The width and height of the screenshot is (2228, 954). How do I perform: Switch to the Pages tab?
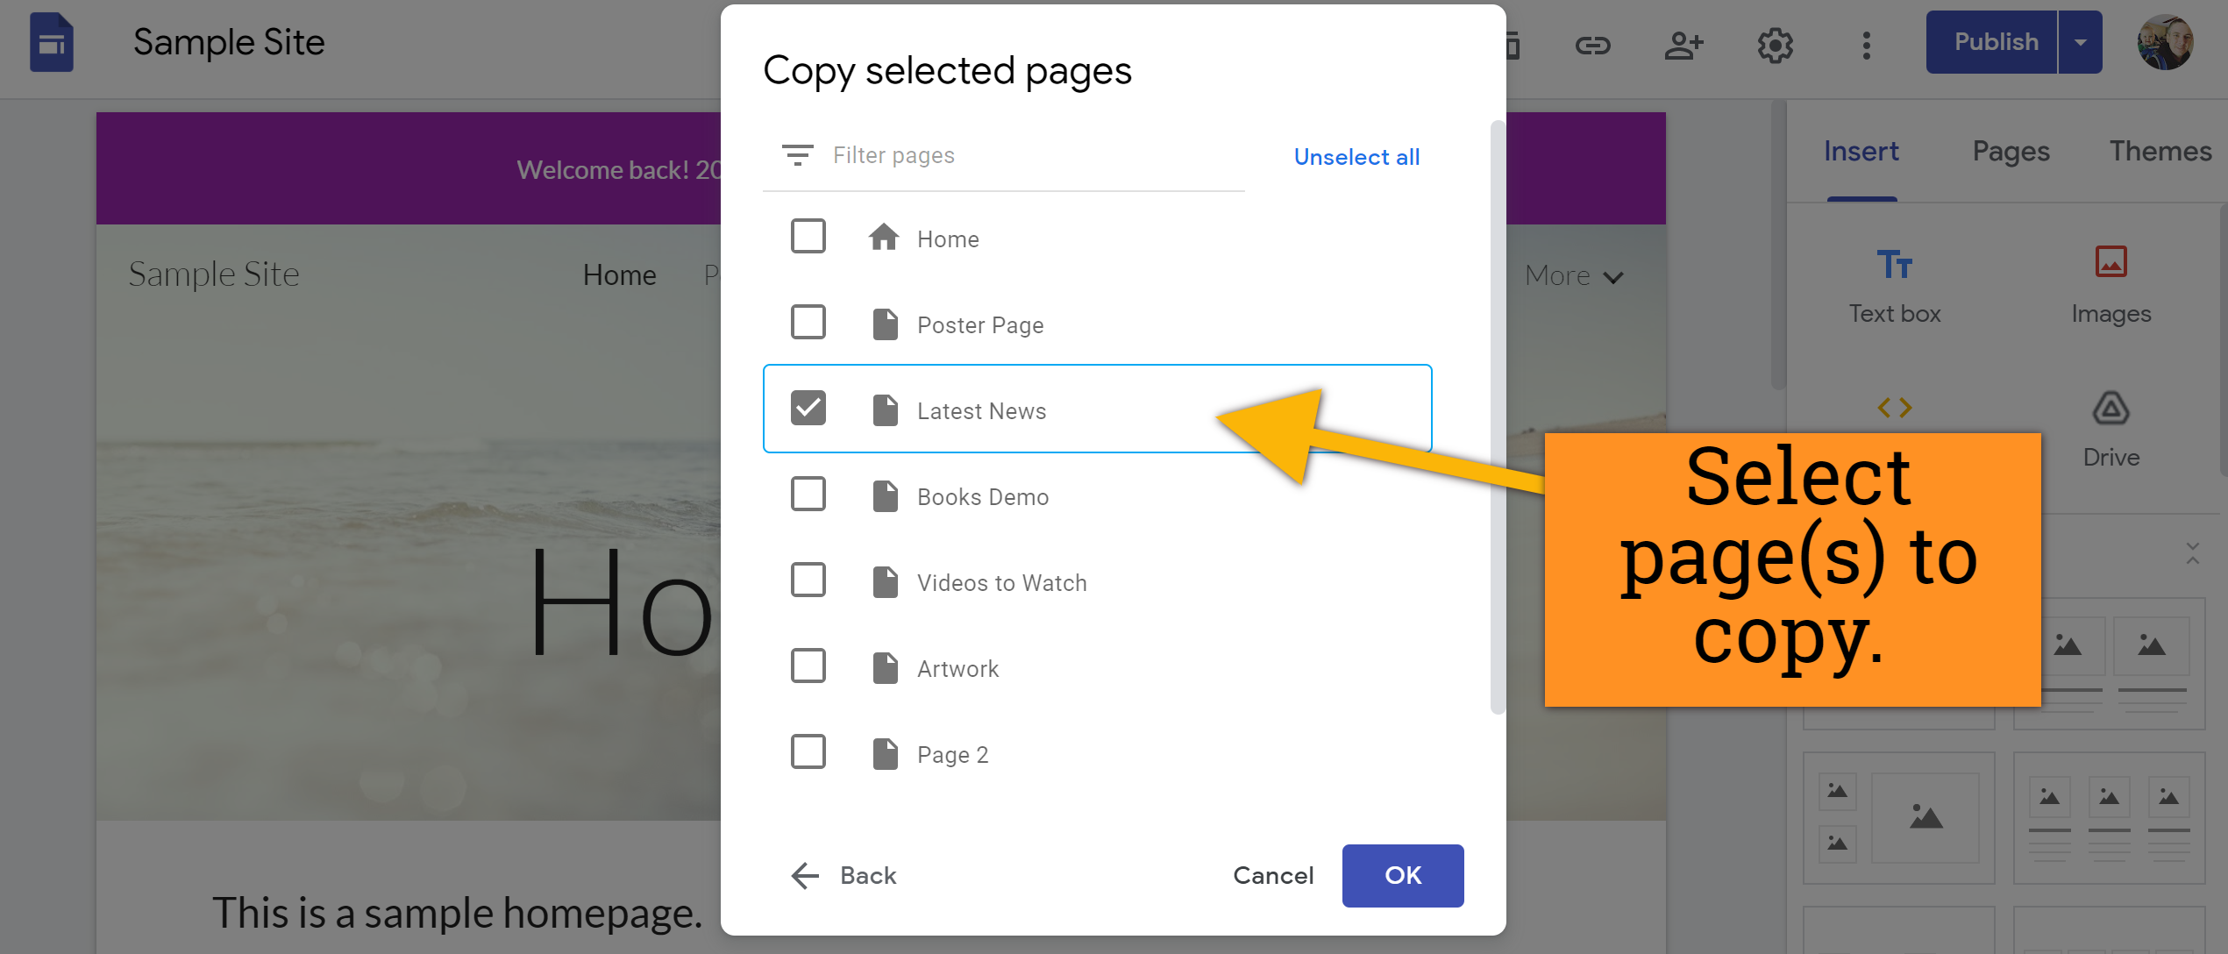coord(2011,152)
